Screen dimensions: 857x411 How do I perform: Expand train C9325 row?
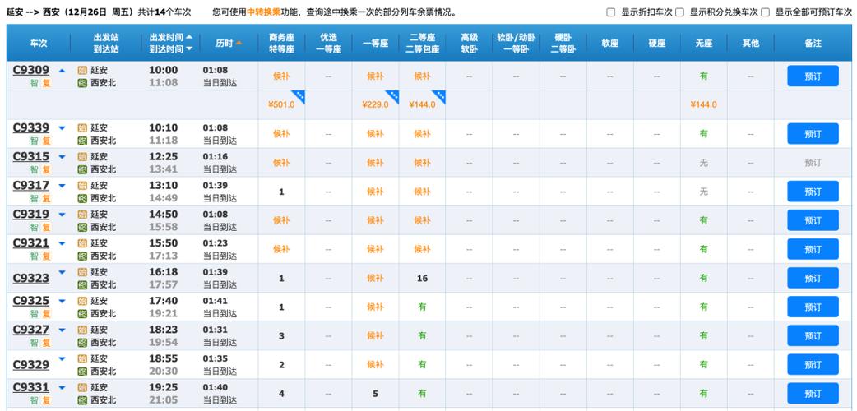point(62,302)
